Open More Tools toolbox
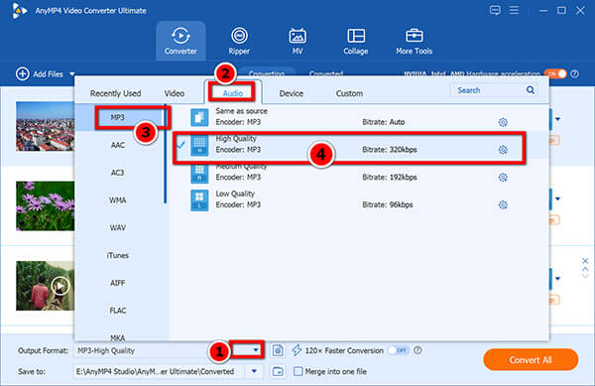This screenshot has height=386, width=595. pyautogui.click(x=414, y=41)
